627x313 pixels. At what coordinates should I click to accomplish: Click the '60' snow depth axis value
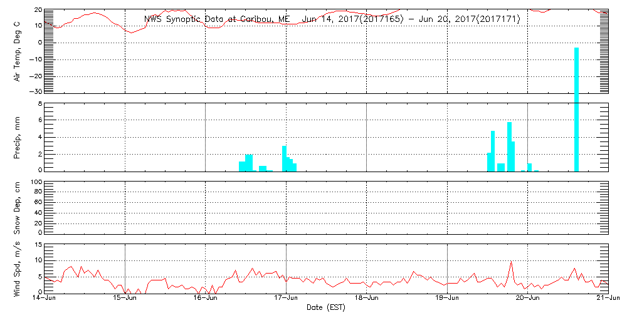pyautogui.click(x=38, y=202)
